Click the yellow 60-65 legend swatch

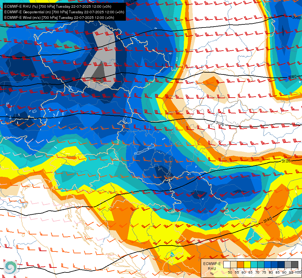pos(247,264)
